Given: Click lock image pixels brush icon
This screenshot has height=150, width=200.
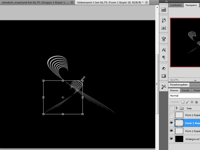Looking at the screenshot, I should [187, 102].
